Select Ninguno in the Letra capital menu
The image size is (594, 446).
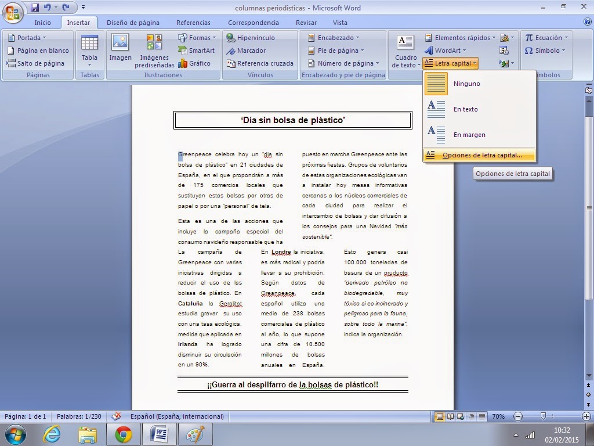pos(465,83)
